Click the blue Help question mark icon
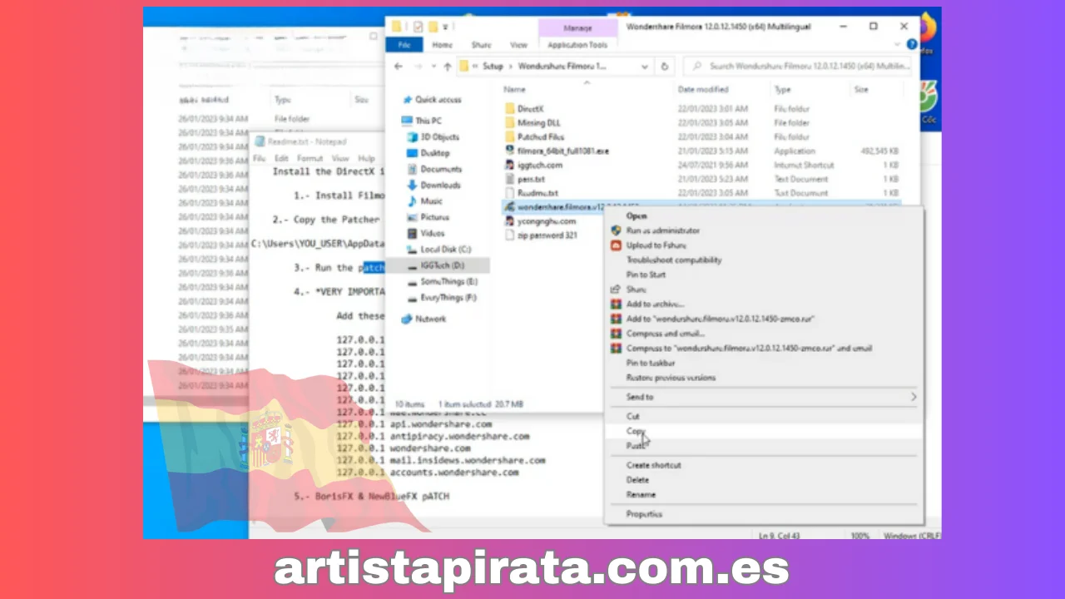 (x=913, y=44)
